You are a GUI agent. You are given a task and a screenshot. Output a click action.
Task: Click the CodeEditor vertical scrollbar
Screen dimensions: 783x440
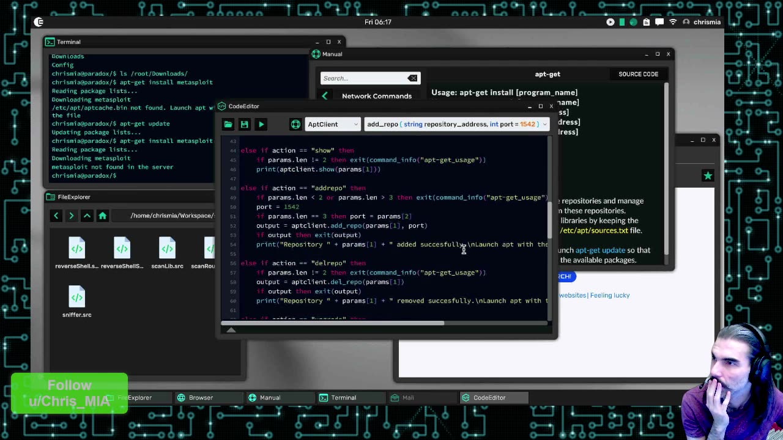click(549, 221)
